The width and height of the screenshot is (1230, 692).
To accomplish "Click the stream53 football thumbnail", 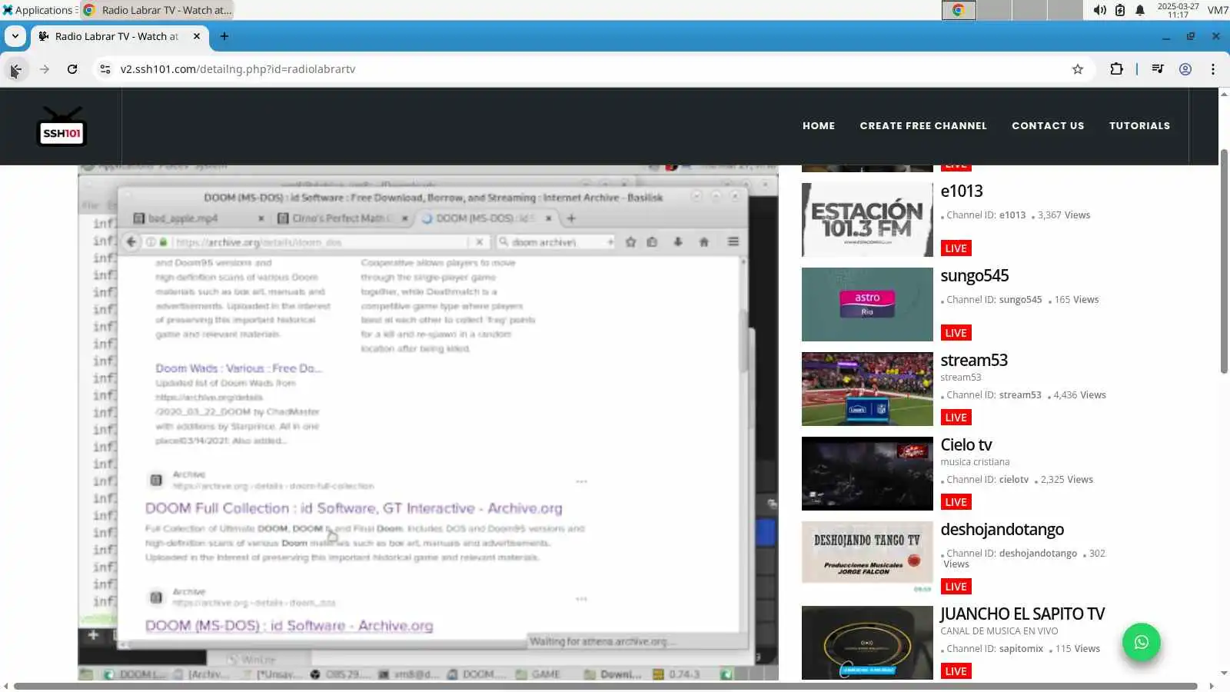I will pyautogui.click(x=867, y=389).
